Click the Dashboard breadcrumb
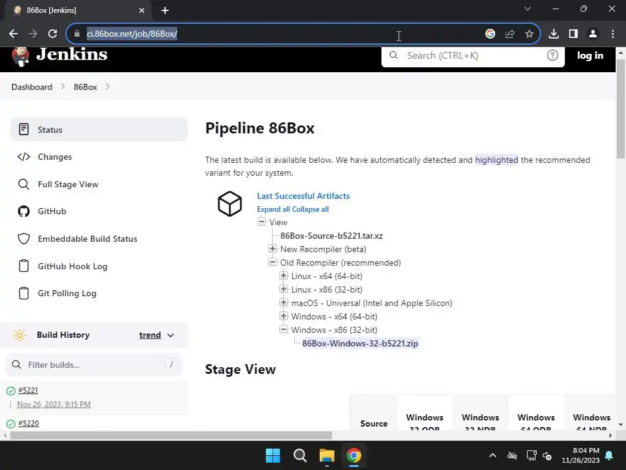 point(32,87)
